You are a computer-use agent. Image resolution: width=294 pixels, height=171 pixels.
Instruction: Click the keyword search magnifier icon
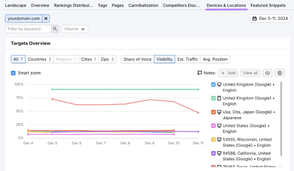[x=55, y=29]
